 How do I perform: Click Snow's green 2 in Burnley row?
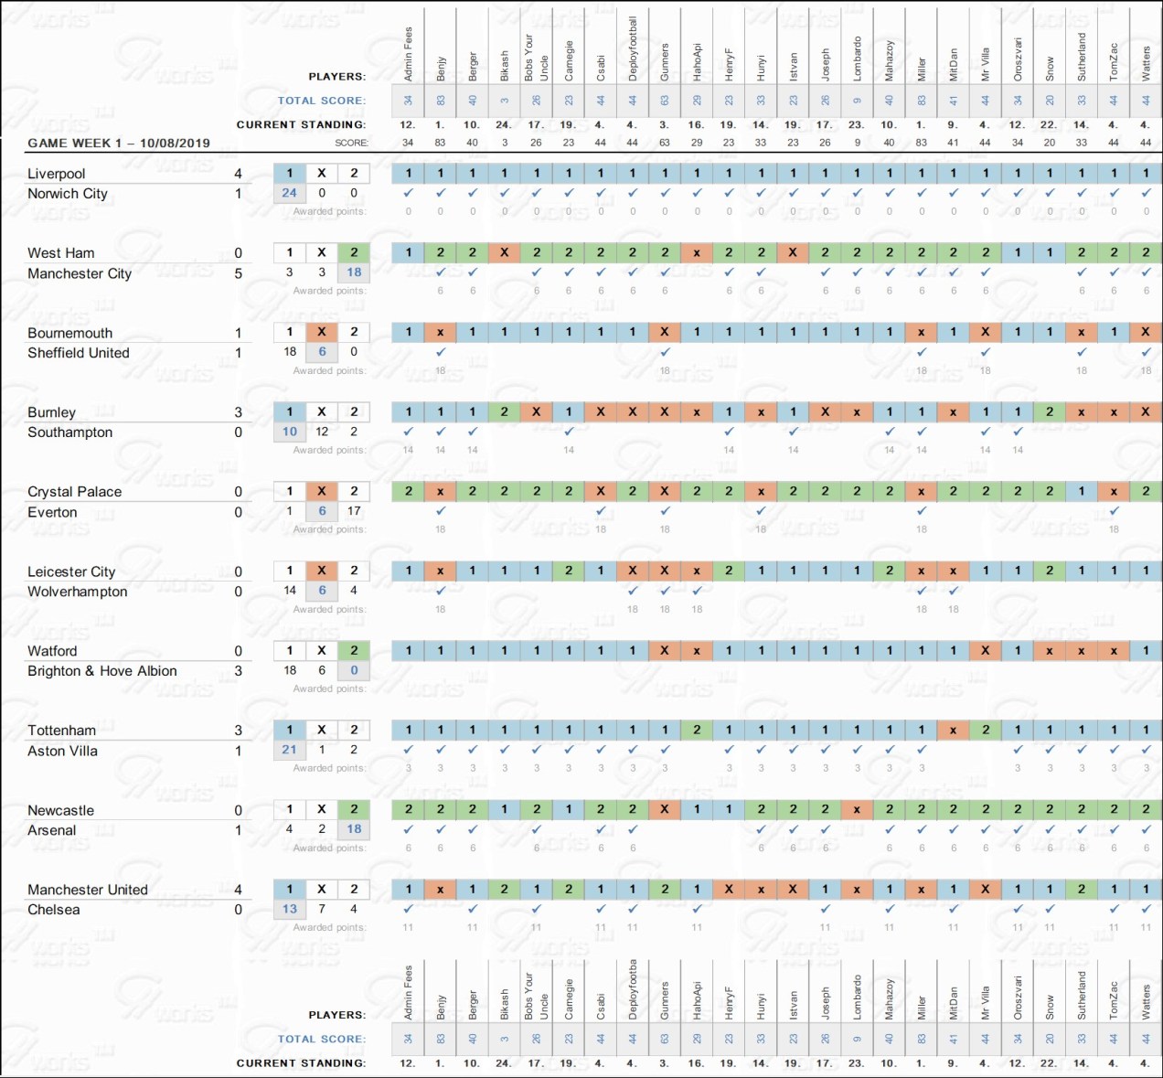[x=1050, y=411]
